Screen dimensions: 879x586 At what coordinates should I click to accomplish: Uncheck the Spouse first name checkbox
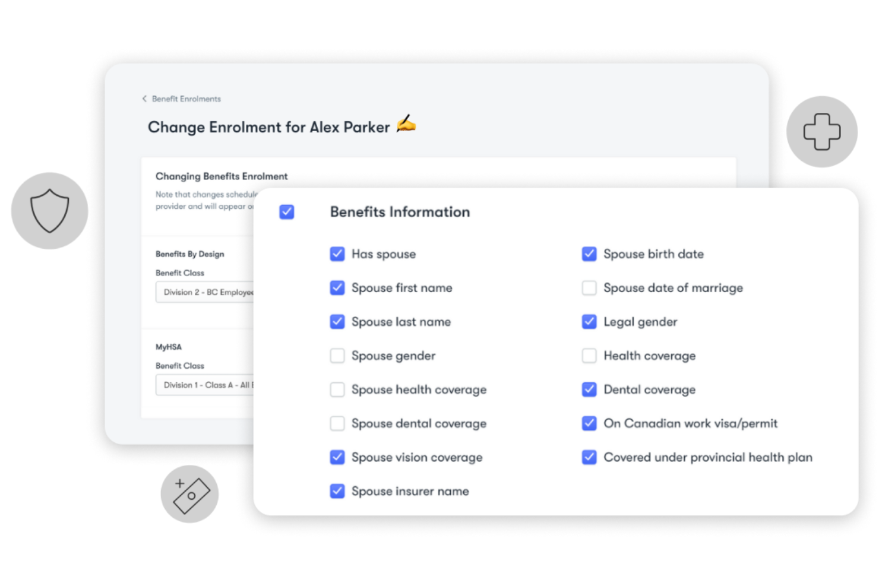(337, 287)
